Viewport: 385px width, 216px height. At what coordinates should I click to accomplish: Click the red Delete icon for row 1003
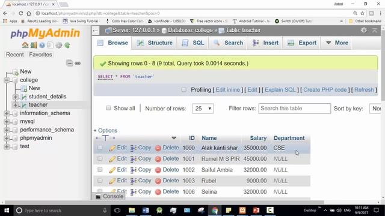click(158, 181)
